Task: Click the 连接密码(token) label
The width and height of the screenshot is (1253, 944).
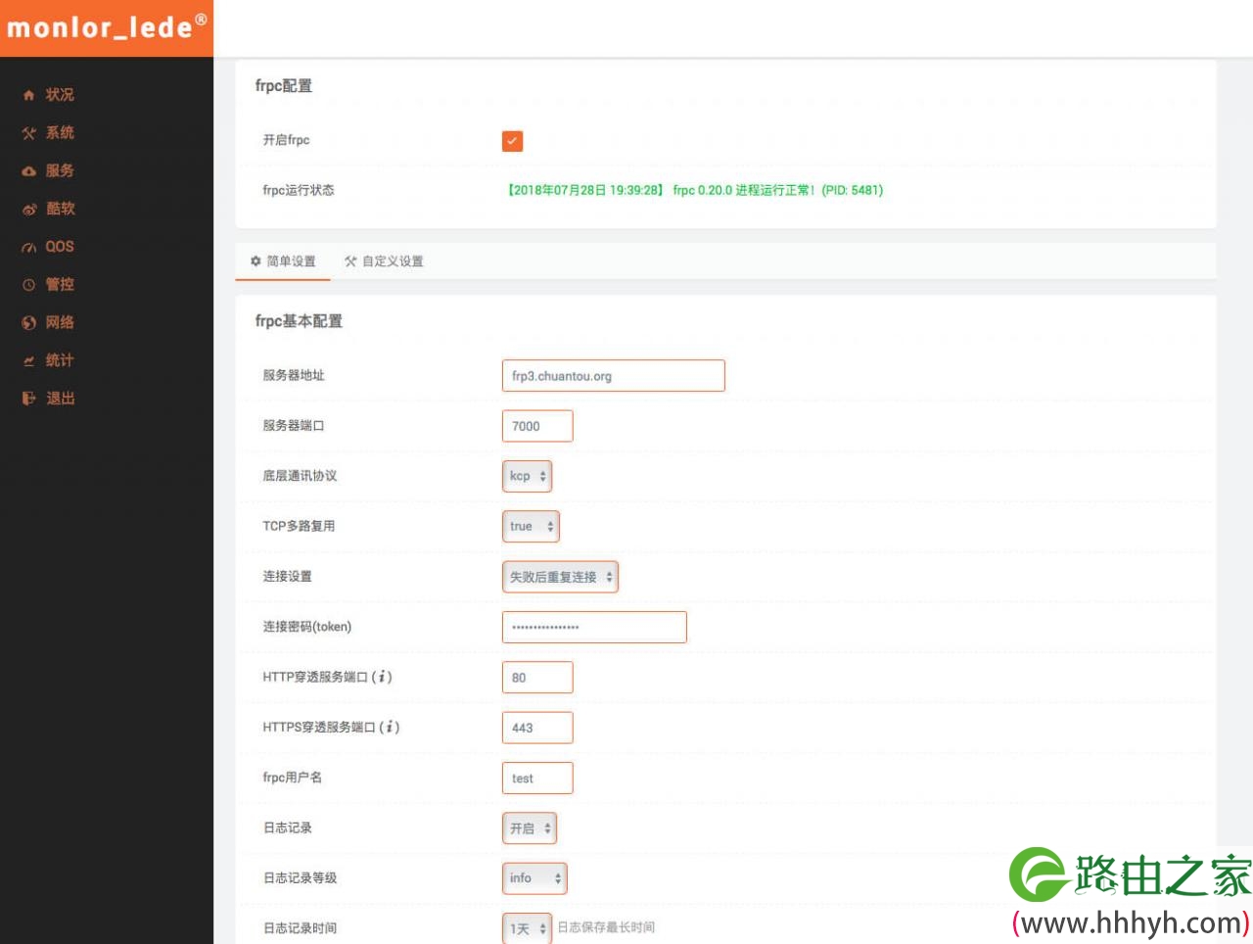Action: pyautogui.click(x=307, y=627)
